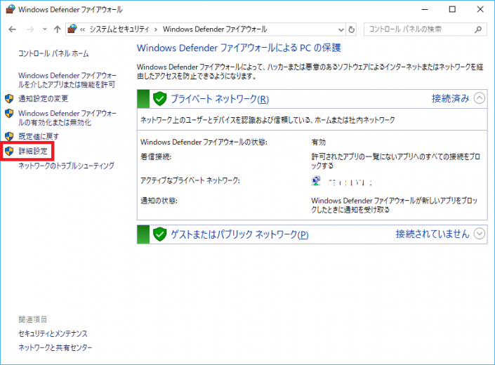Go up one level with the up arrow
Viewport: 495px width, 365px height.
57,29
